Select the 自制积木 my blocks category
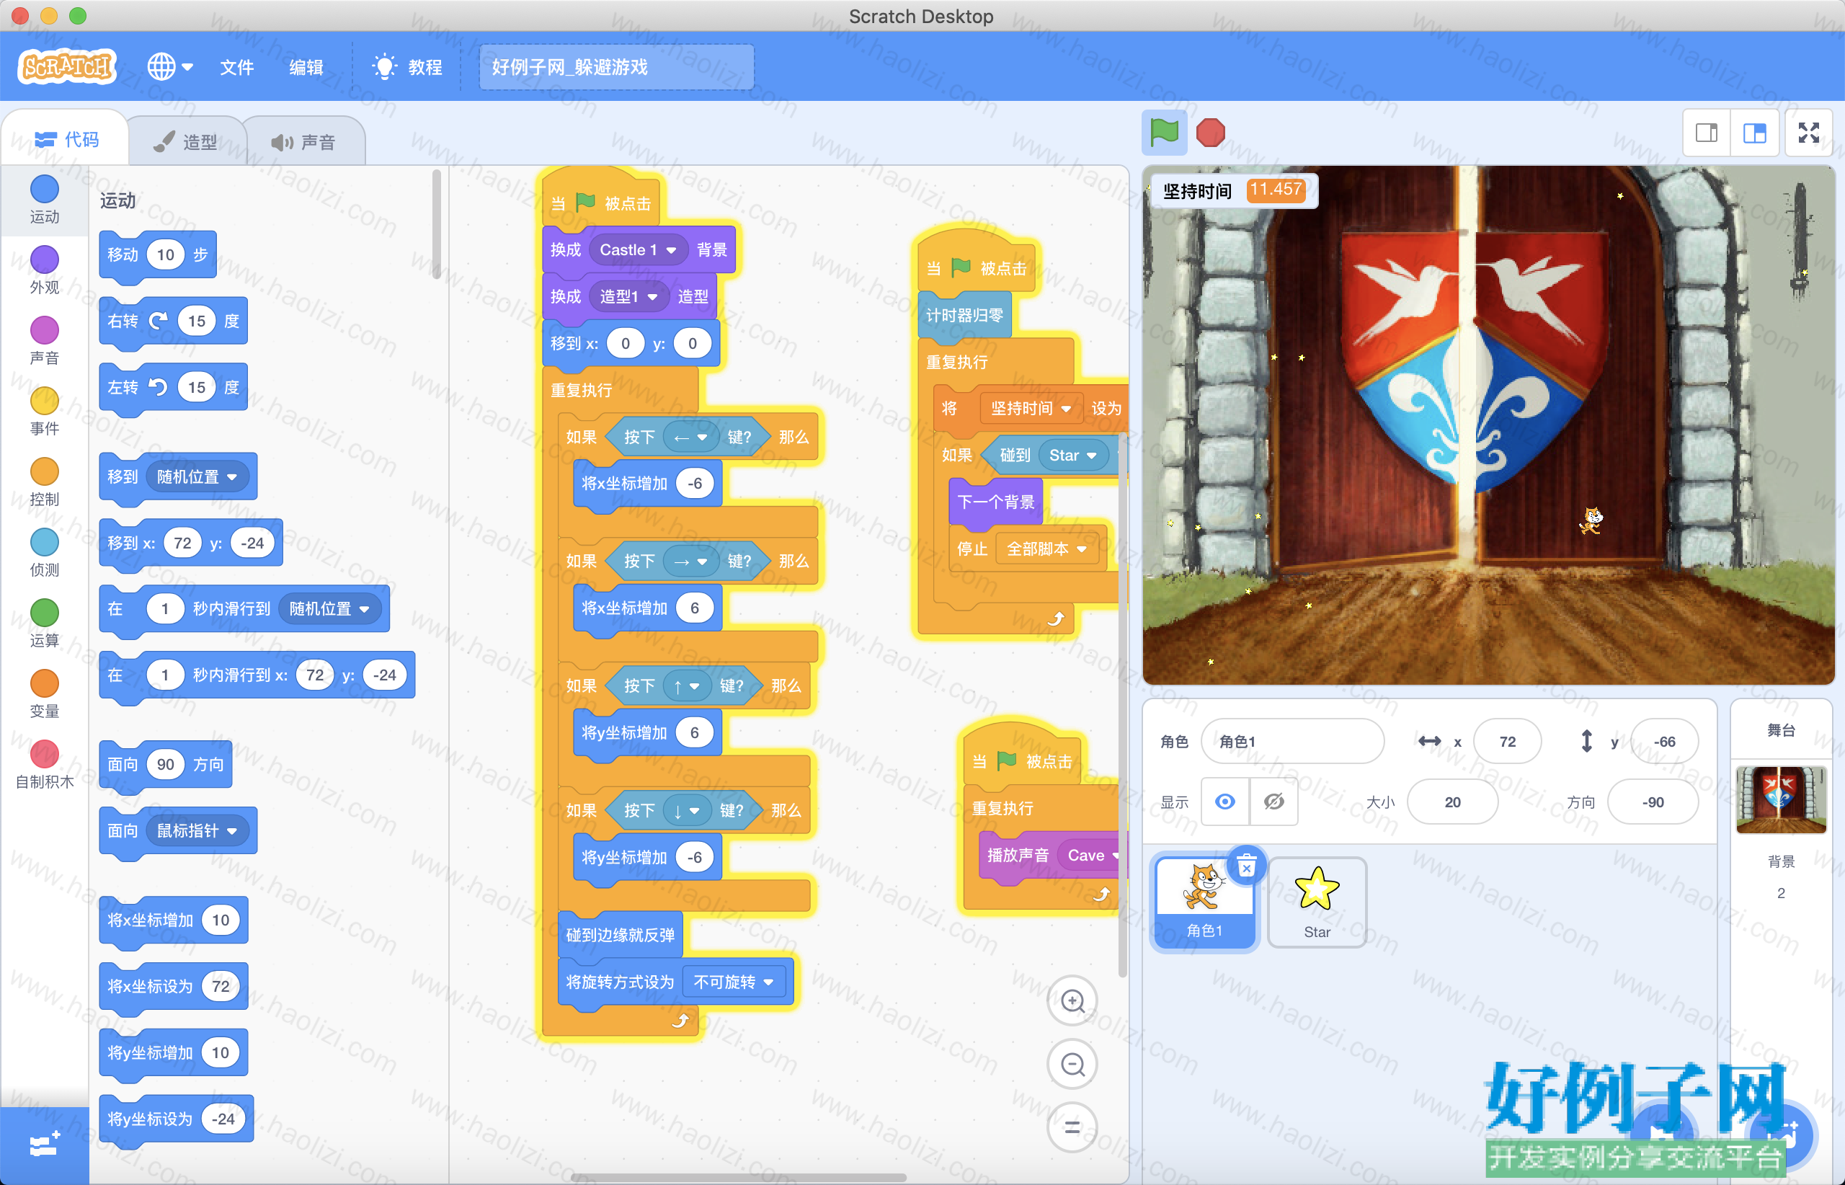Image resolution: width=1845 pixels, height=1185 pixels. 44,765
